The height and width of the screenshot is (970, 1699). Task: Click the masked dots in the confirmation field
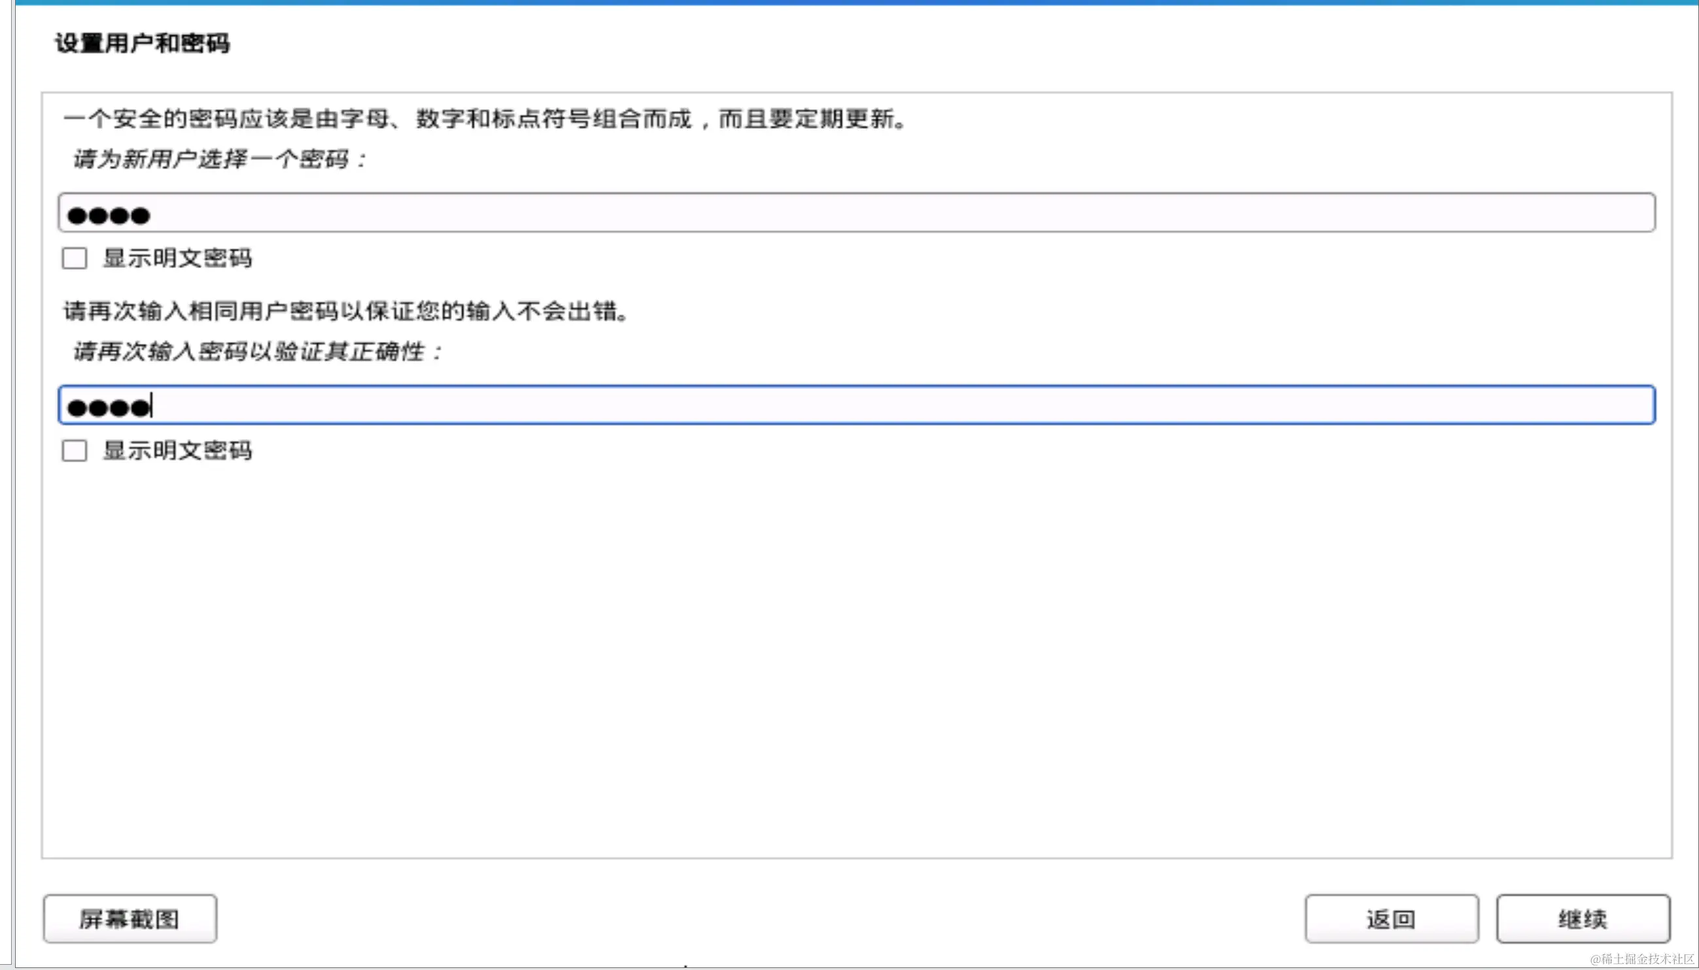click(x=109, y=407)
